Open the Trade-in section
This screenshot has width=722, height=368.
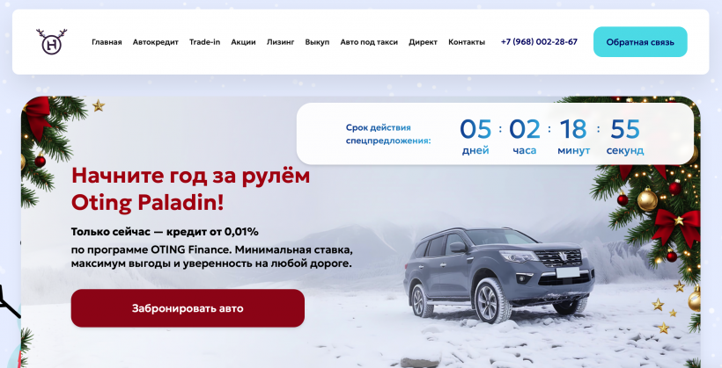[204, 42]
